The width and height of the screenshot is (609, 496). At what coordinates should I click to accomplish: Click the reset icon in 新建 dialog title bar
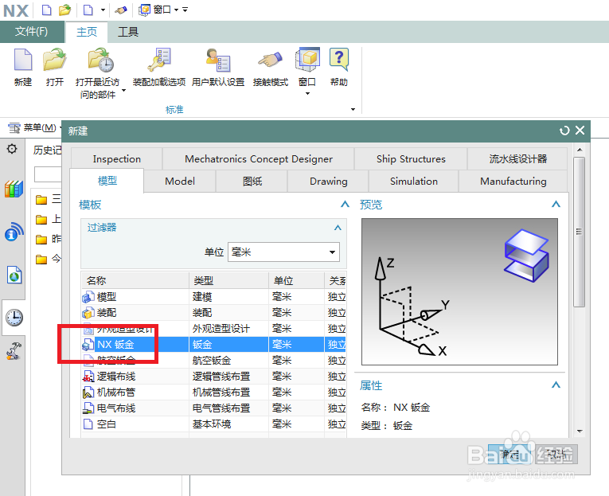[x=564, y=131]
